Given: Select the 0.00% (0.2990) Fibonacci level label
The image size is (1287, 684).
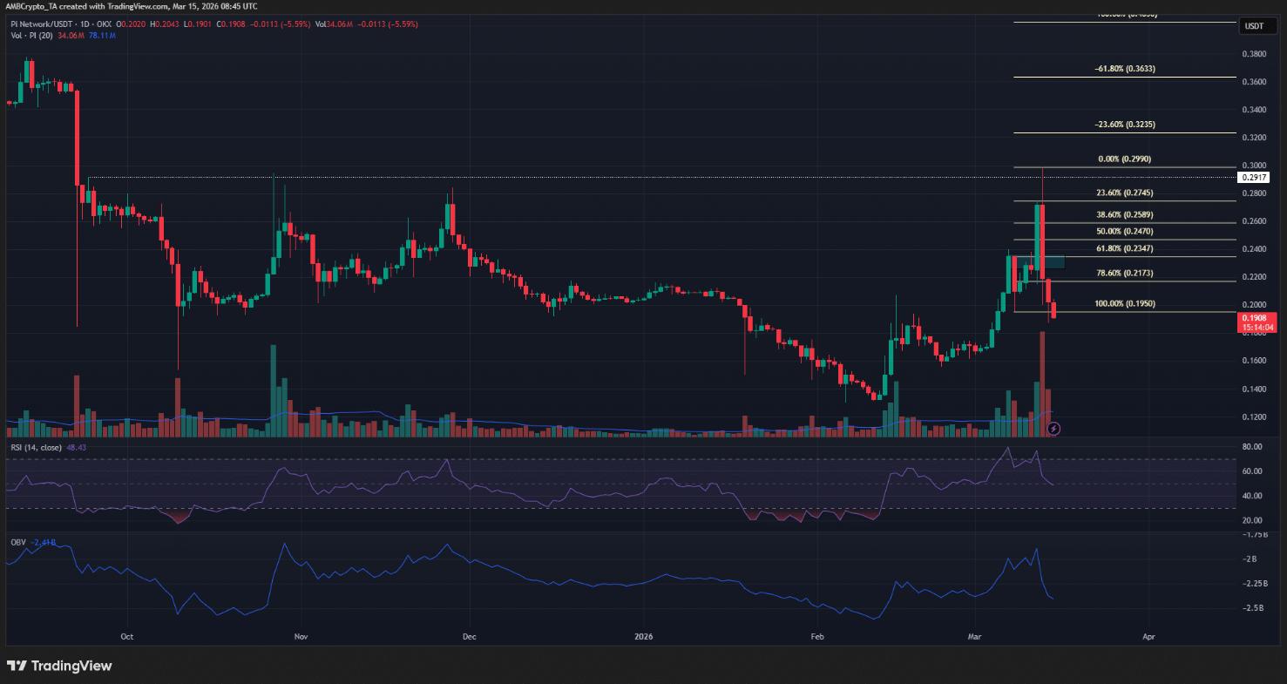Looking at the screenshot, I should (1124, 159).
